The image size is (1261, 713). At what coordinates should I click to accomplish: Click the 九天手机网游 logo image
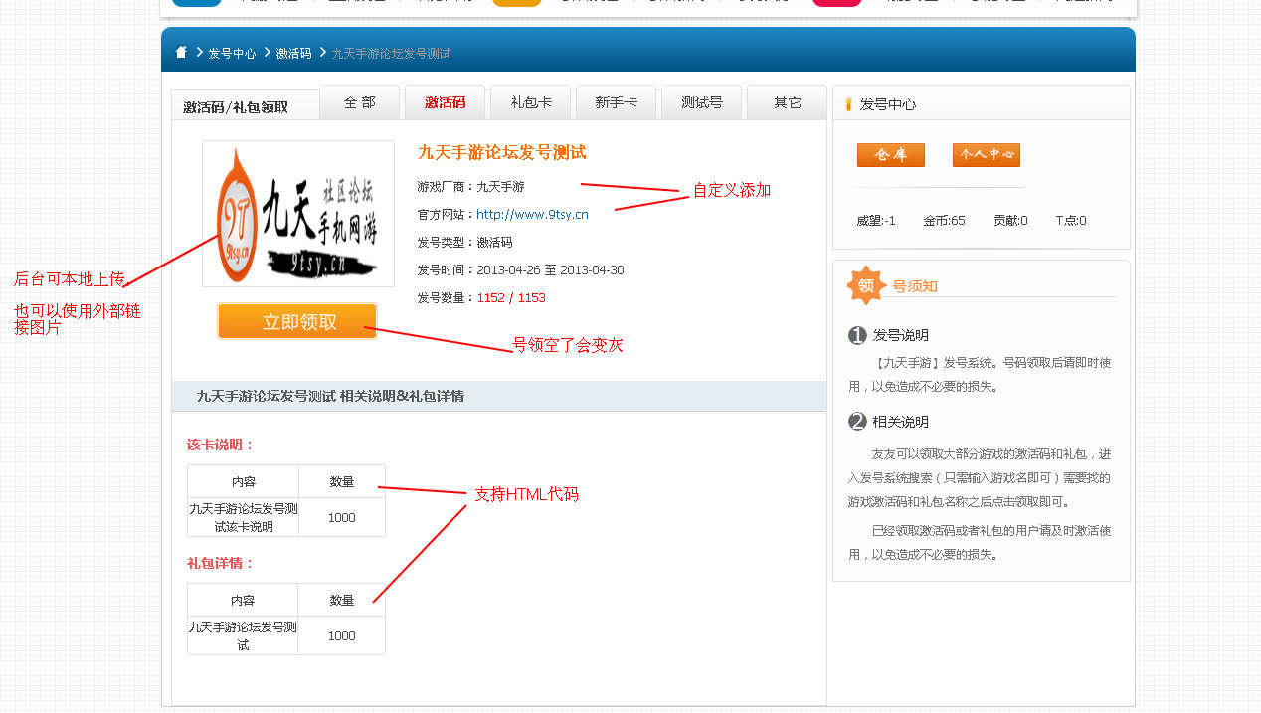coord(298,214)
